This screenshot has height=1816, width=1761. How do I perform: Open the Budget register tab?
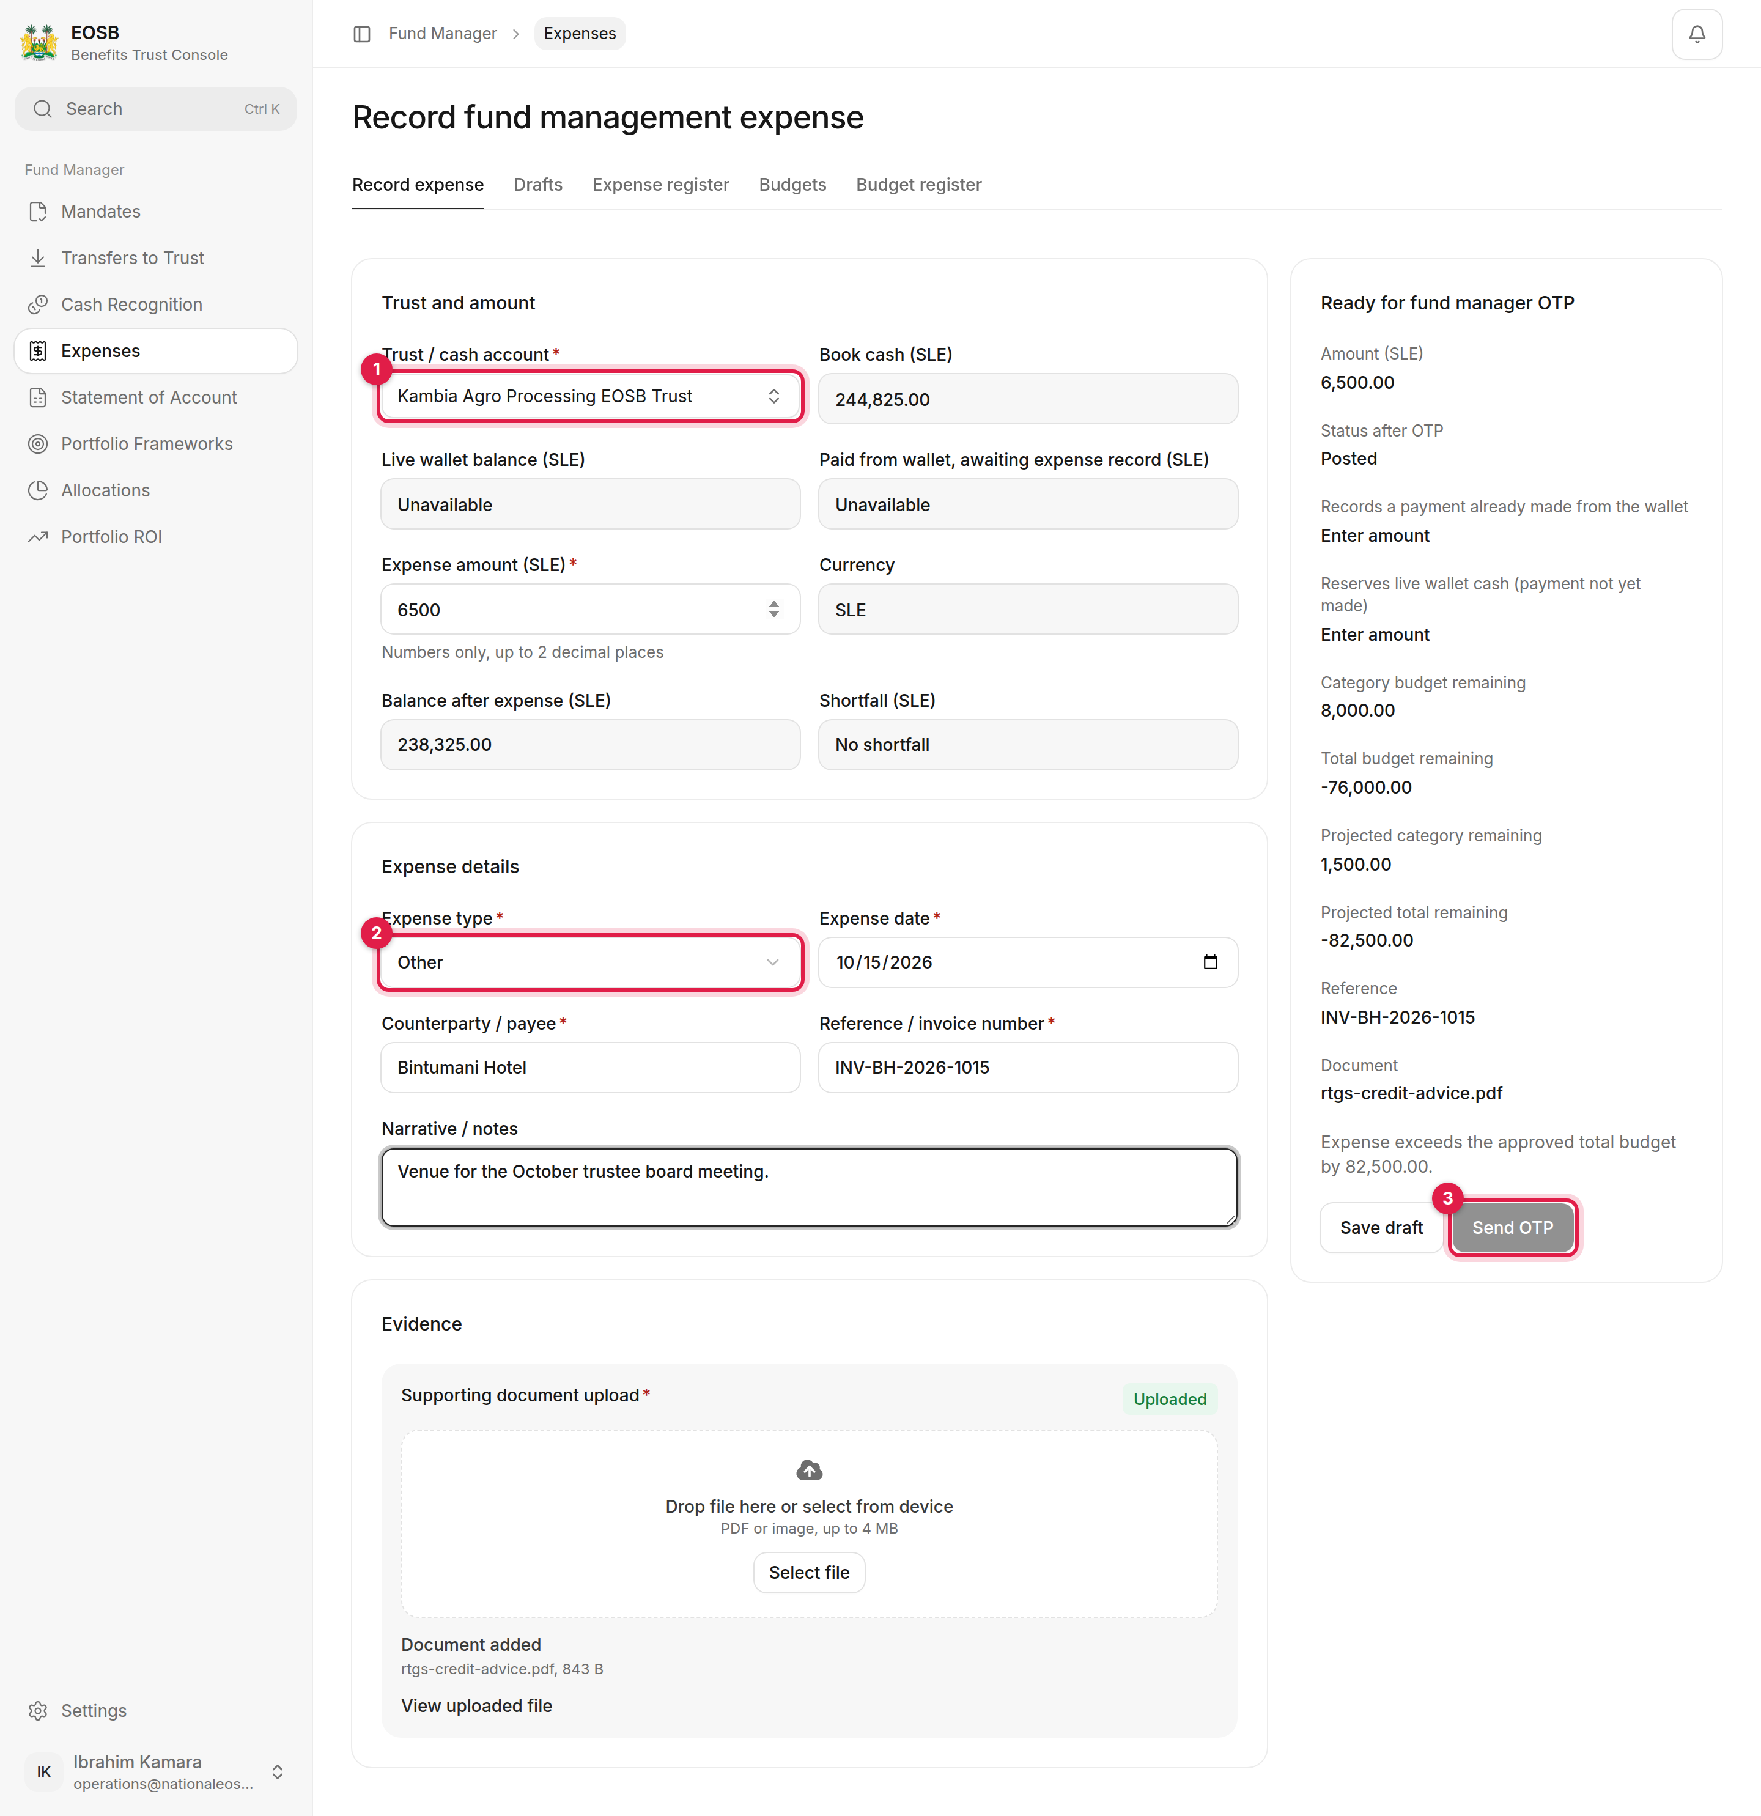918,185
